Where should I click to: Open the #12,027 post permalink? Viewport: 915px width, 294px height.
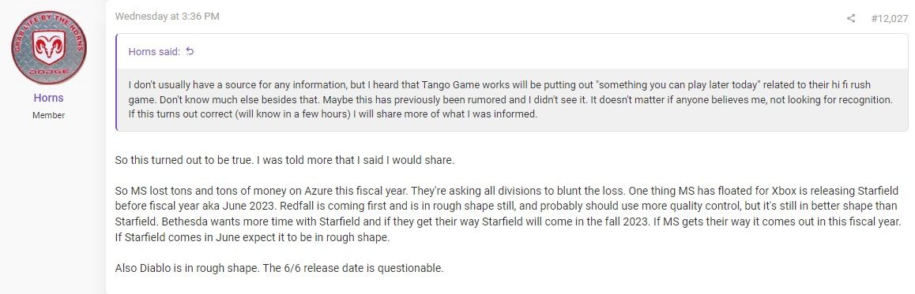point(890,19)
